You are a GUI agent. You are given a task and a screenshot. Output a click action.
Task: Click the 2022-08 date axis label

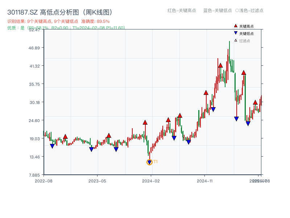43,181
